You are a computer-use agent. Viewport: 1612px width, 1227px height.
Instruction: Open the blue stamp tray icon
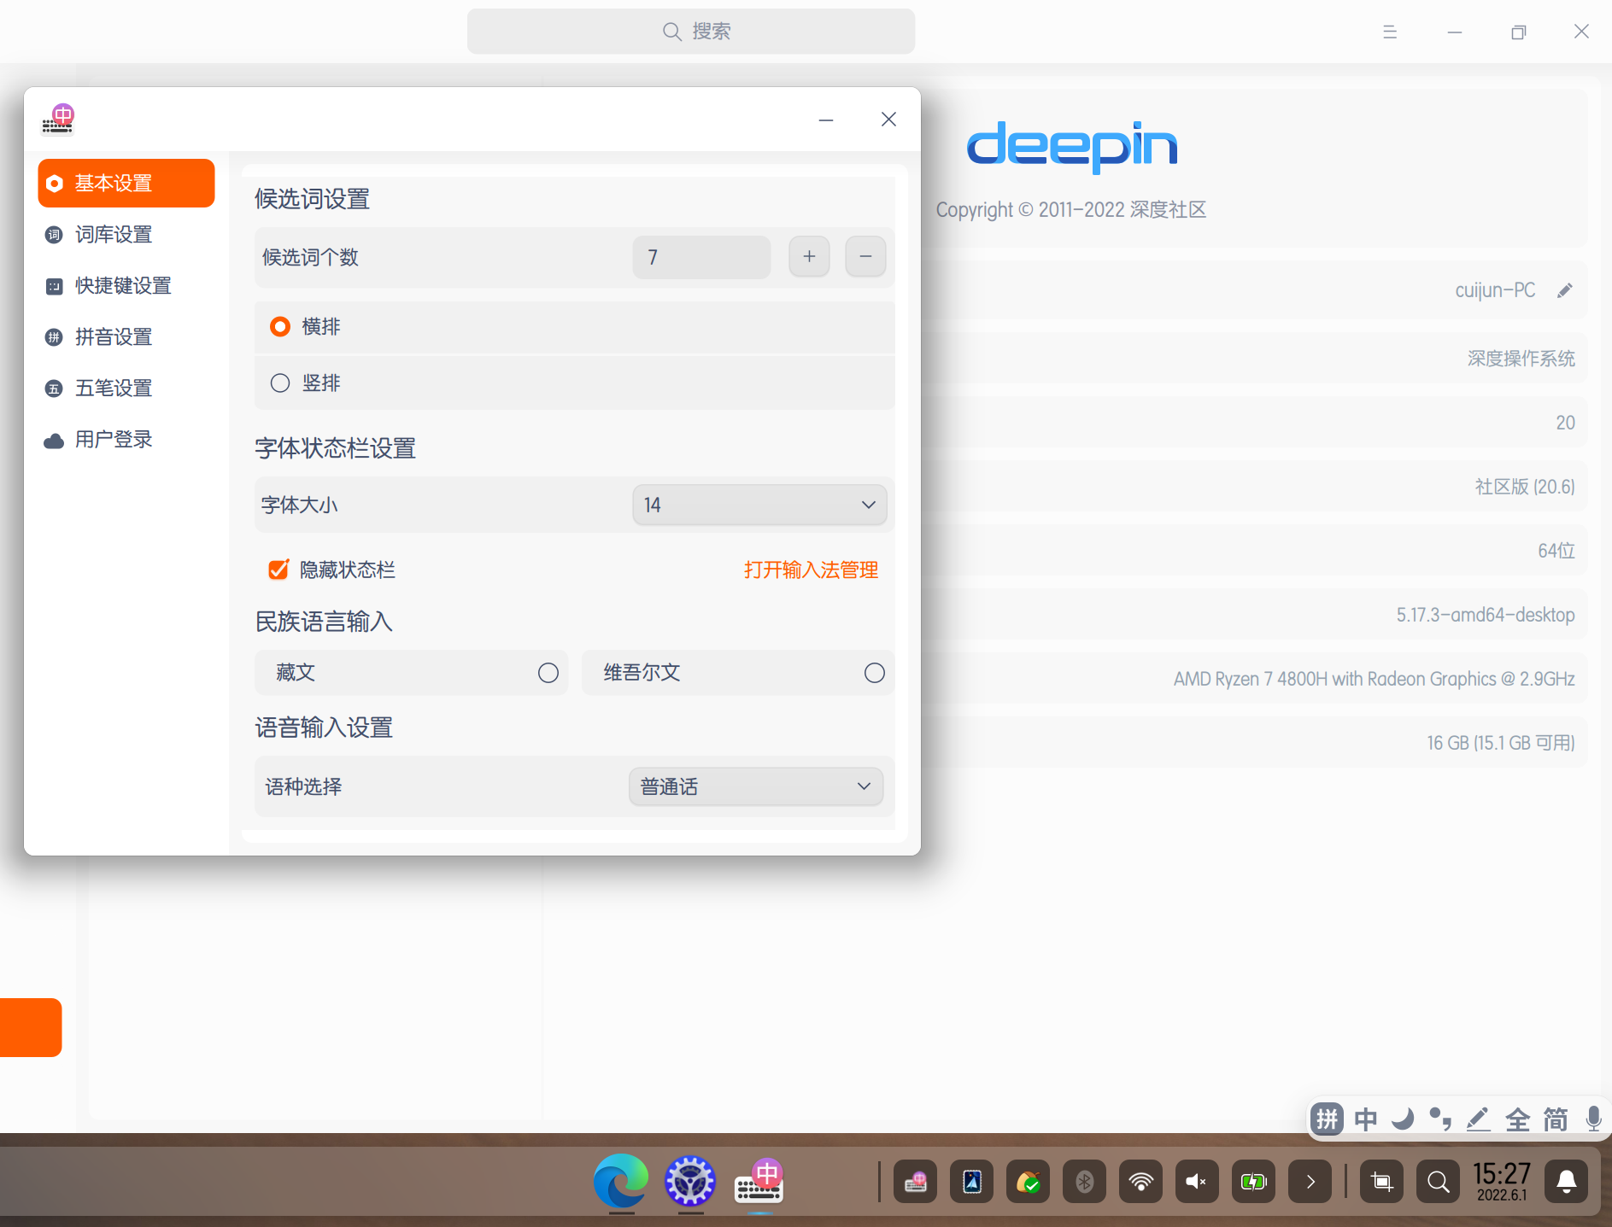point(971,1182)
